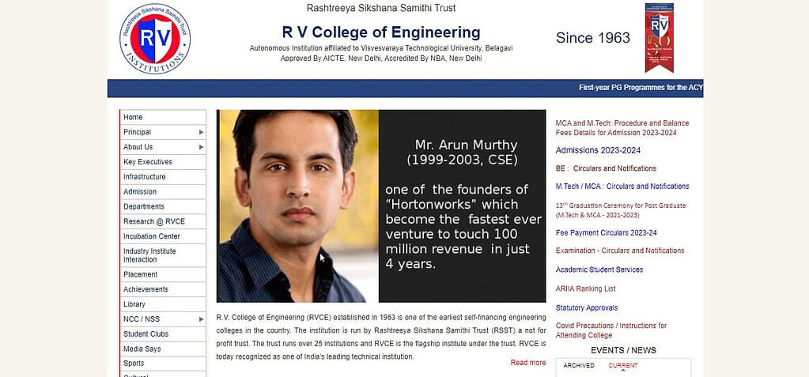809x377 pixels.
Task: Open Research @ RVCE menu item
Action: pos(163,222)
